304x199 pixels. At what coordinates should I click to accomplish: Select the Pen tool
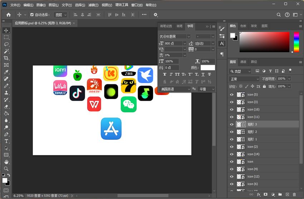click(x=6, y=134)
